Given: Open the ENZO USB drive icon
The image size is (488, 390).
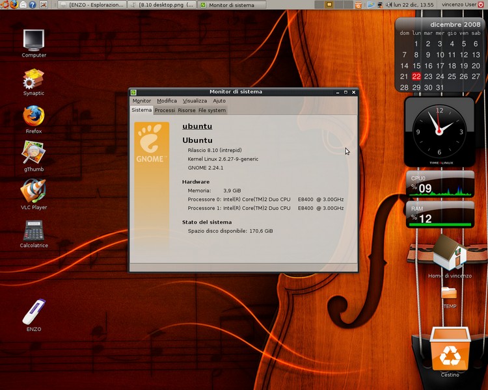Looking at the screenshot, I should coord(34,315).
